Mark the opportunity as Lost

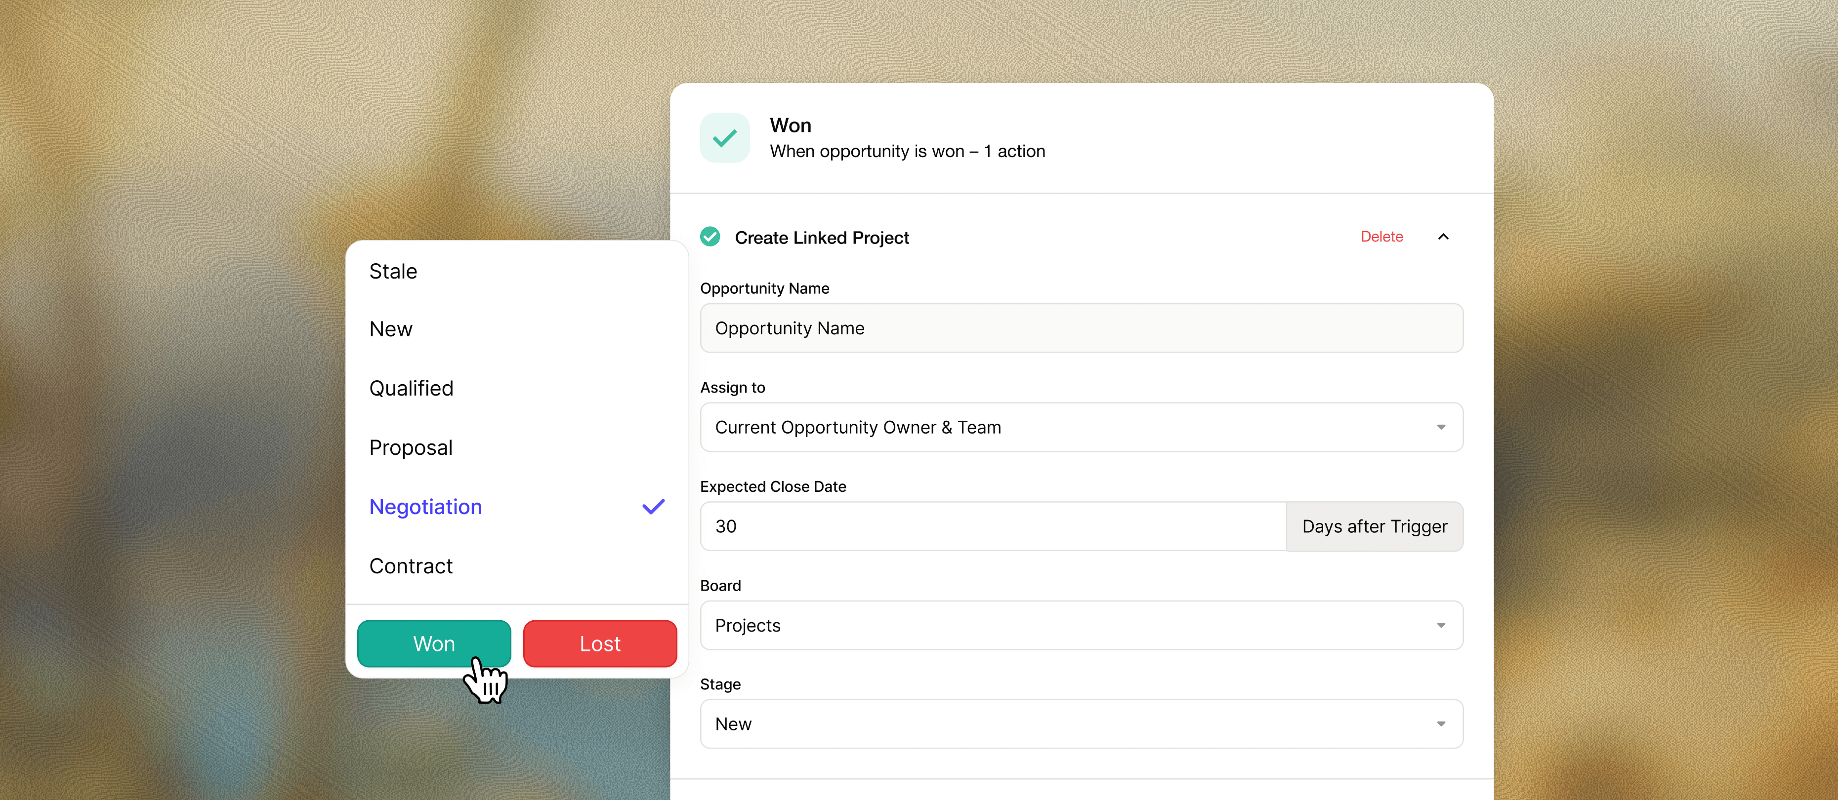pyautogui.click(x=599, y=643)
